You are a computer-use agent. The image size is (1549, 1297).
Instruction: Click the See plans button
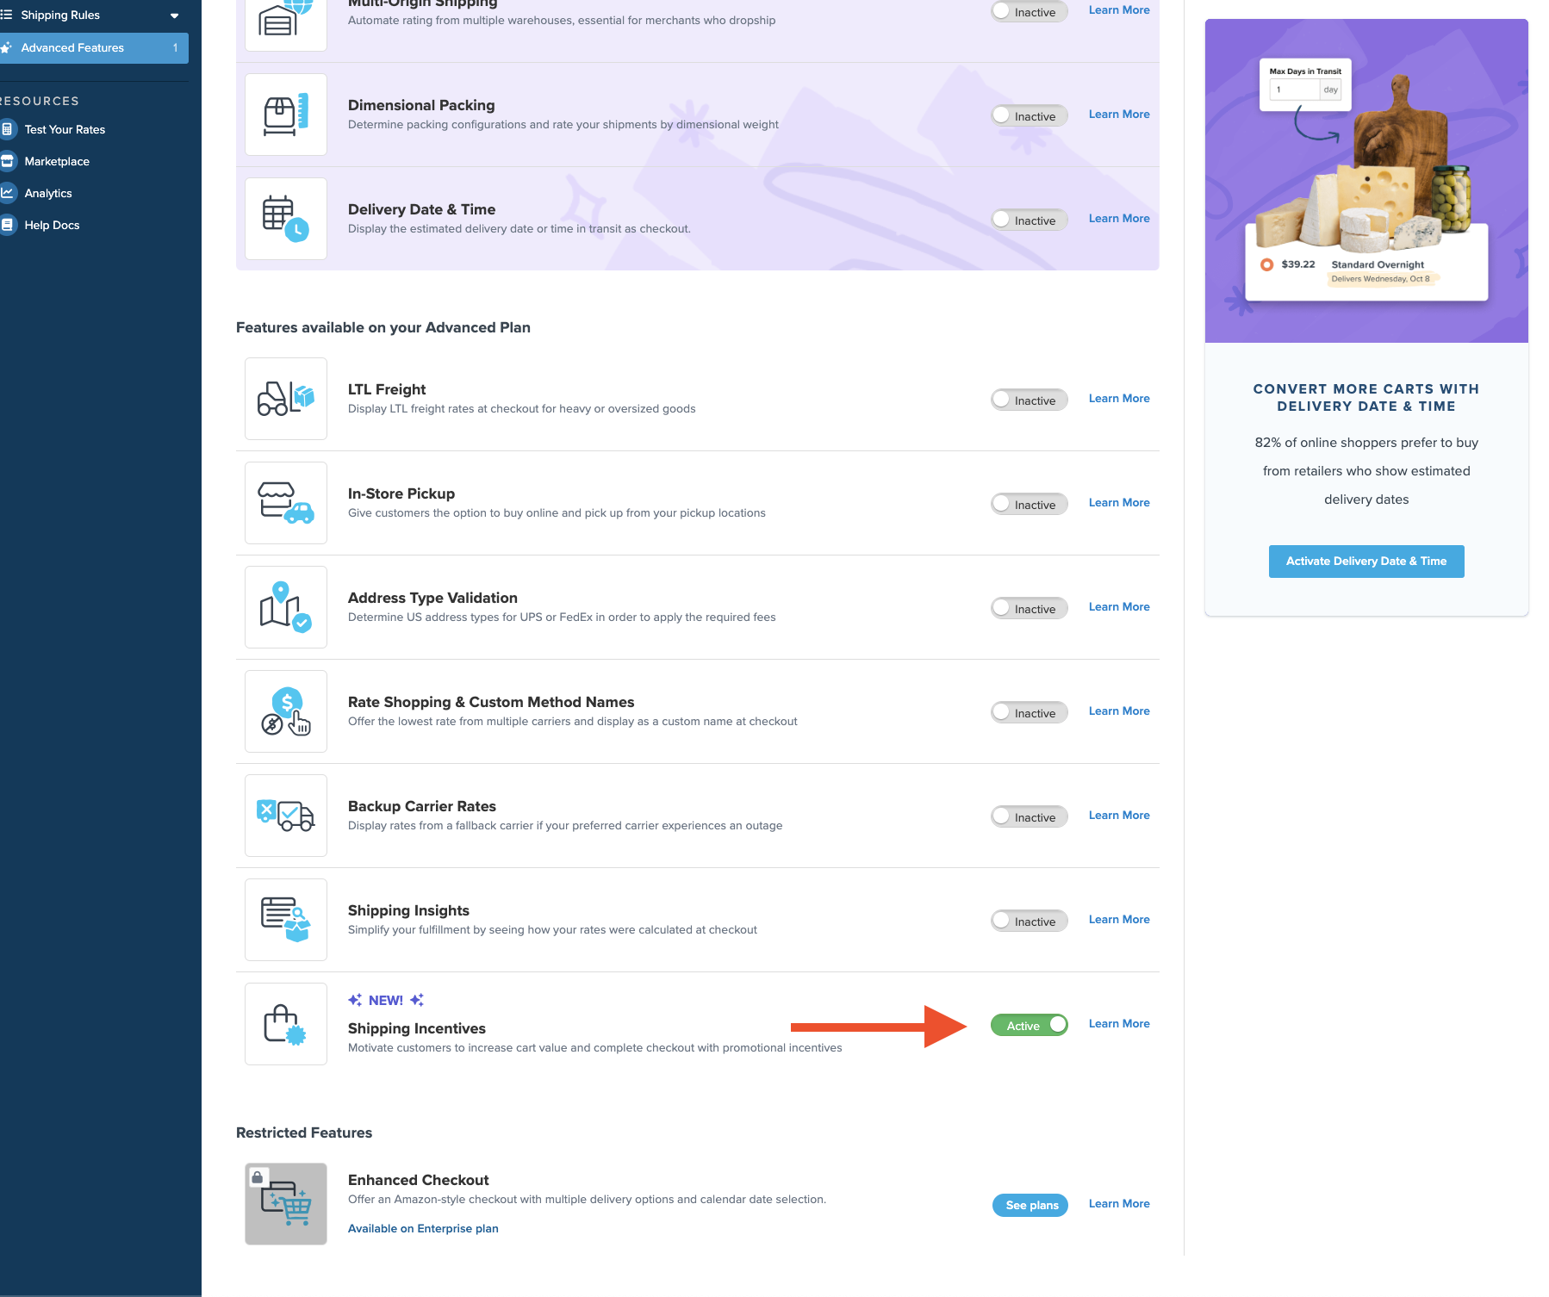[1031, 1205]
